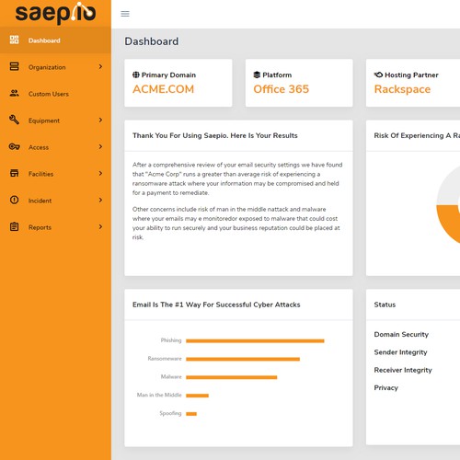Click 'Email Is The #1 Way' heading

pyautogui.click(x=216, y=305)
